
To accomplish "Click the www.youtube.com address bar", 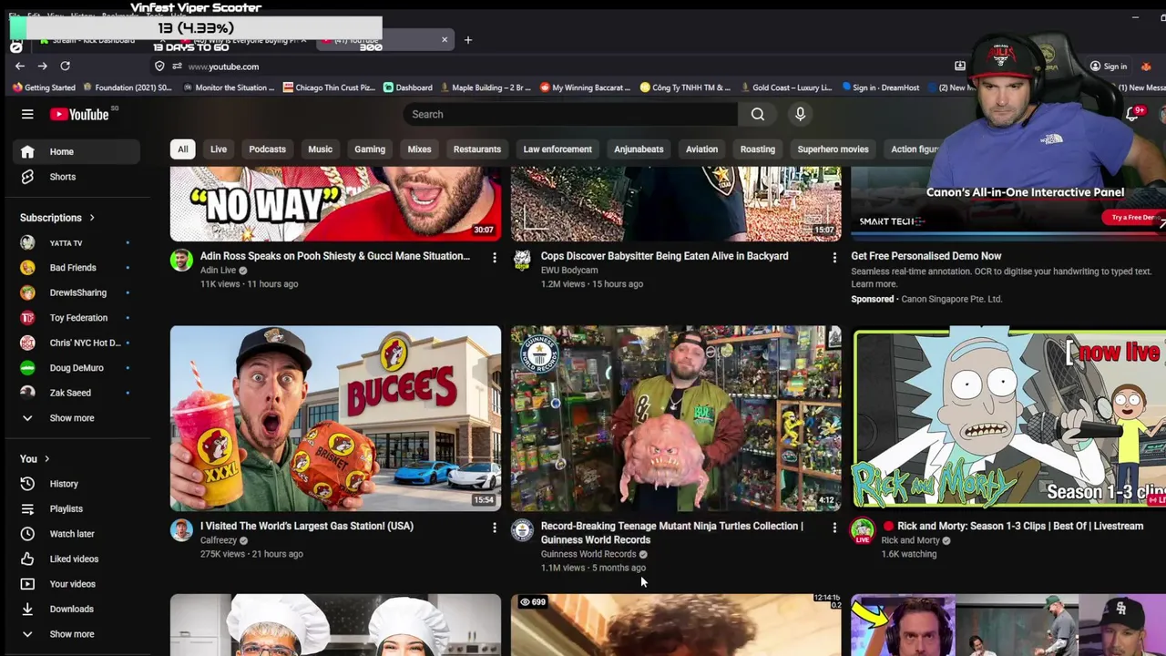I will coord(223,67).
